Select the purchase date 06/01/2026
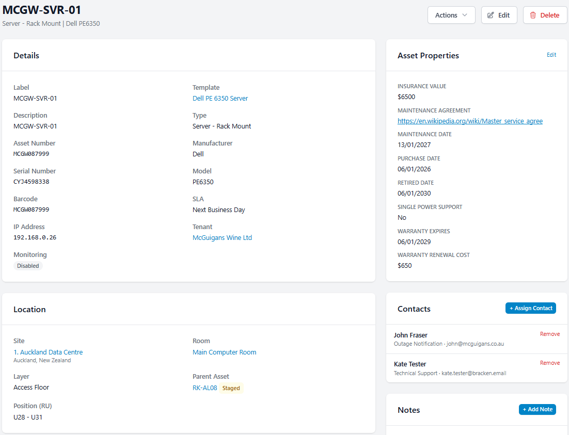The height and width of the screenshot is (435, 569). tap(414, 169)
